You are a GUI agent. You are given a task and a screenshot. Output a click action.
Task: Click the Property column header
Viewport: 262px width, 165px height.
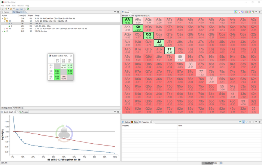[x=126, y=126]
